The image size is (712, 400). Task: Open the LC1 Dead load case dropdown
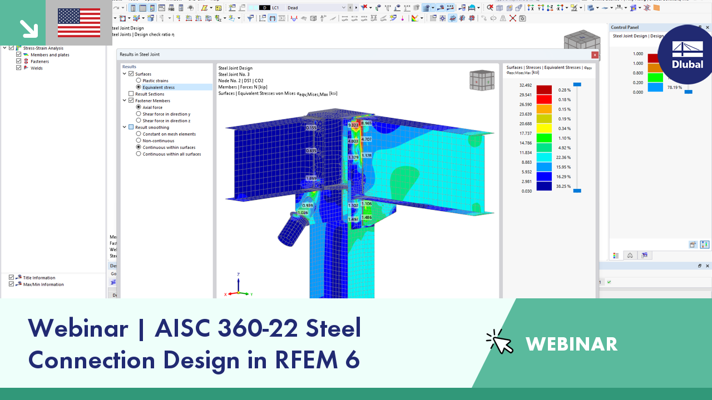(x=343, y=8)
